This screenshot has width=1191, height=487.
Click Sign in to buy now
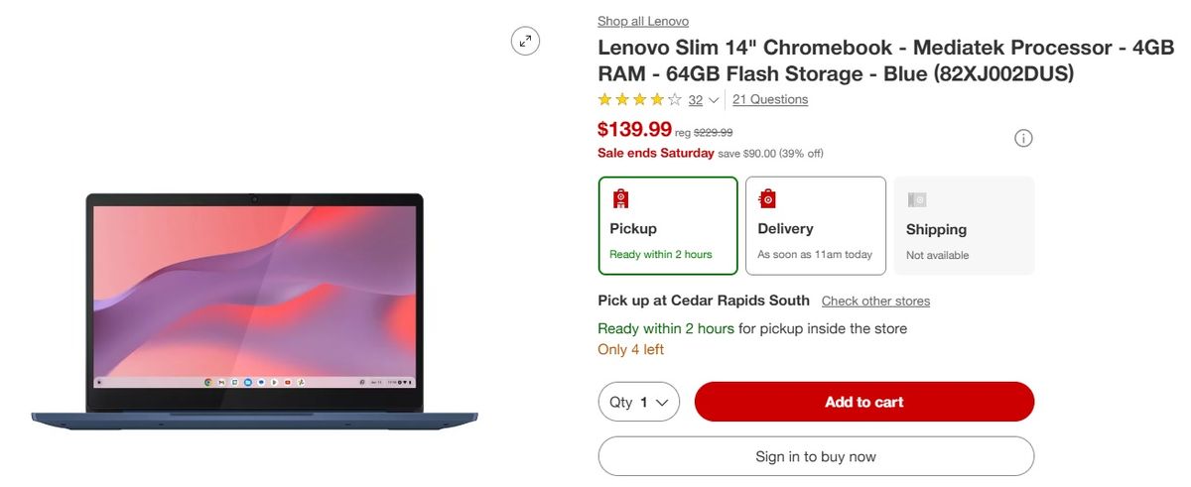pyautogui.click(x=815, y=456)
